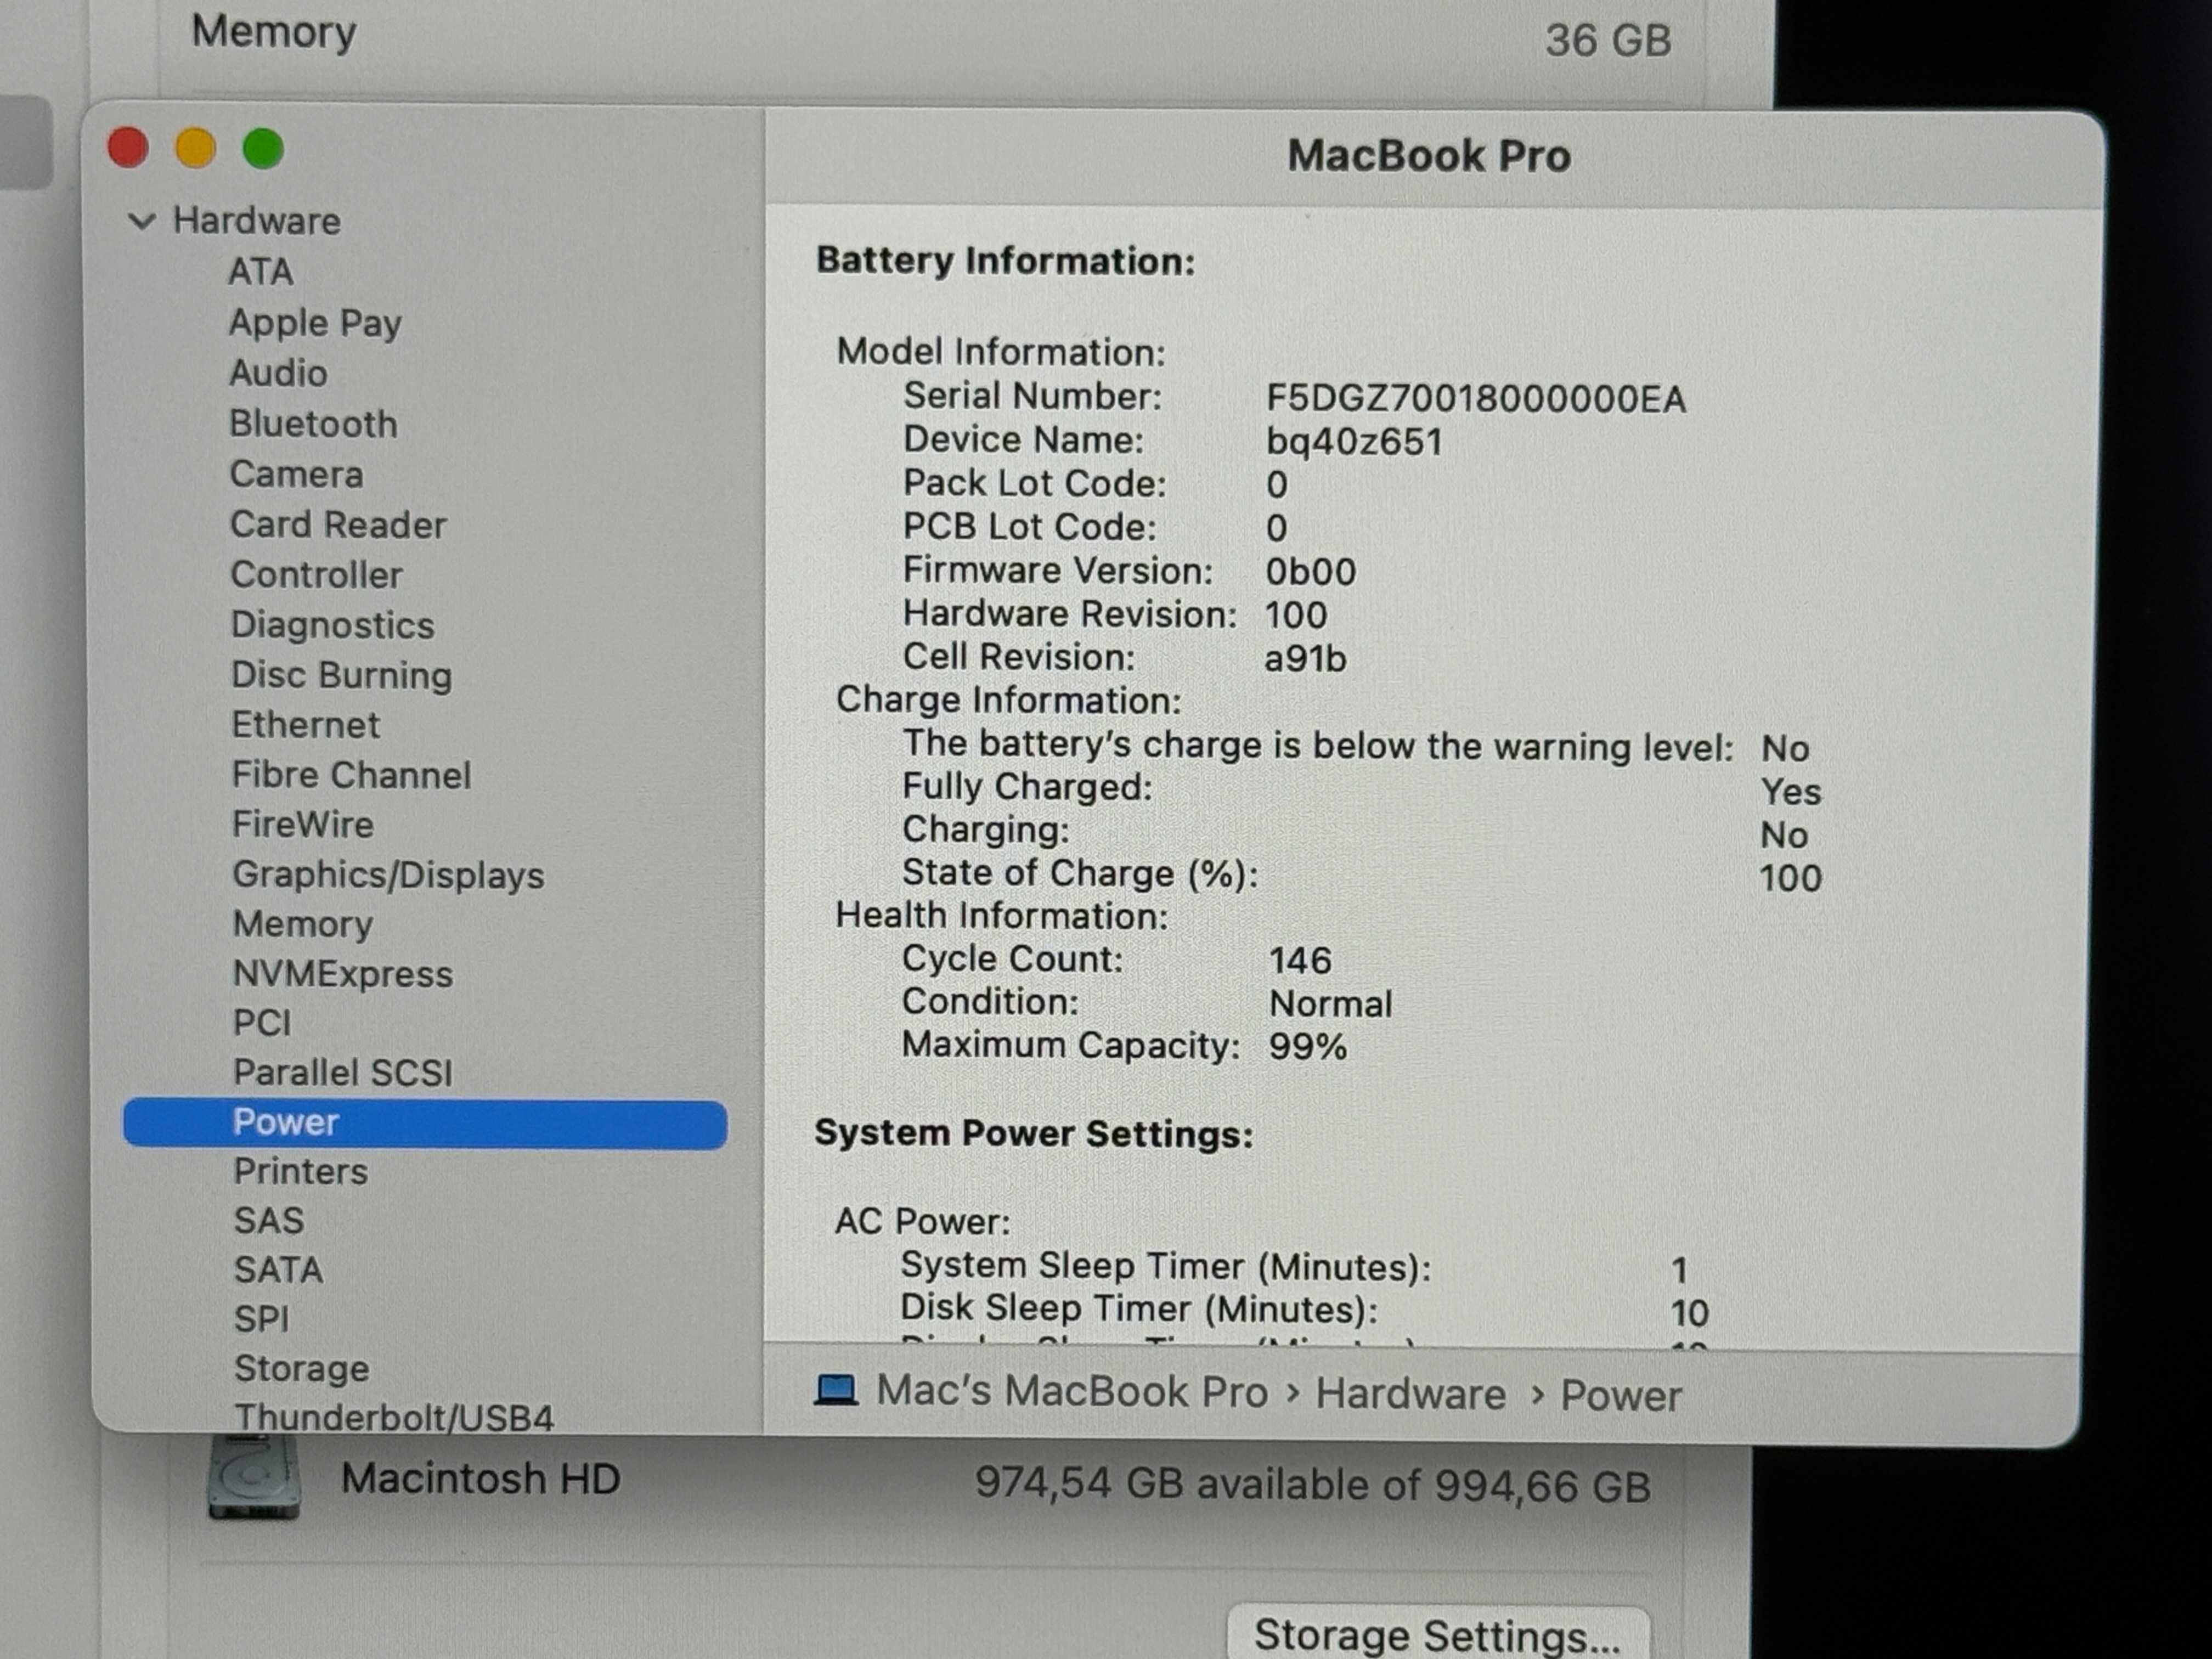Click the Condition value Normal
The width and height of the screenshot is (2212, 1659).
pos(1330,1004)
